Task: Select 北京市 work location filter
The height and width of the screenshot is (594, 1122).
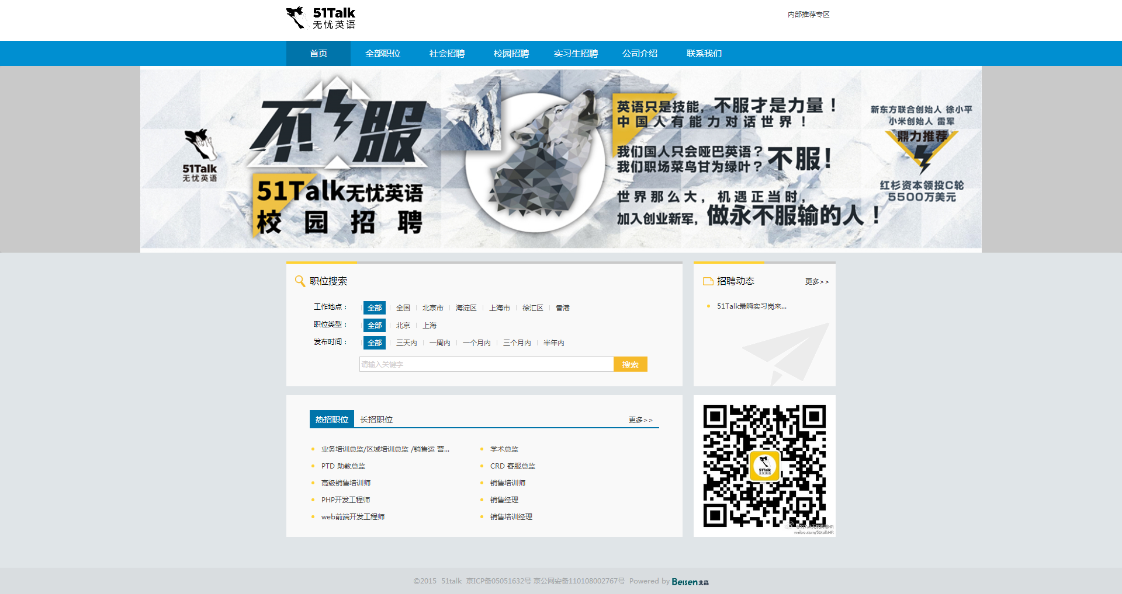Action: coord(433,308)
